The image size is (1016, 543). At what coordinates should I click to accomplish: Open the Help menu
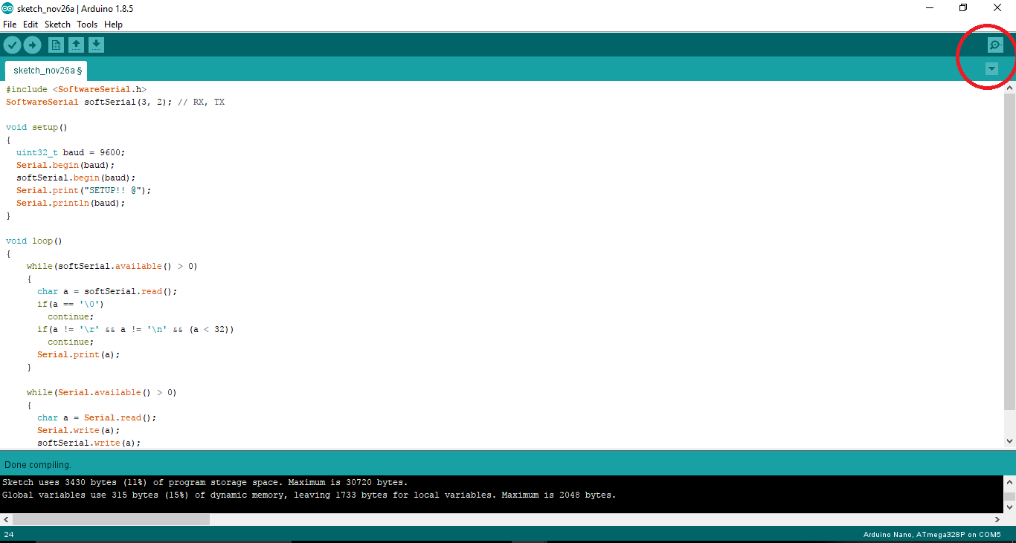click(x=113, y=24)
